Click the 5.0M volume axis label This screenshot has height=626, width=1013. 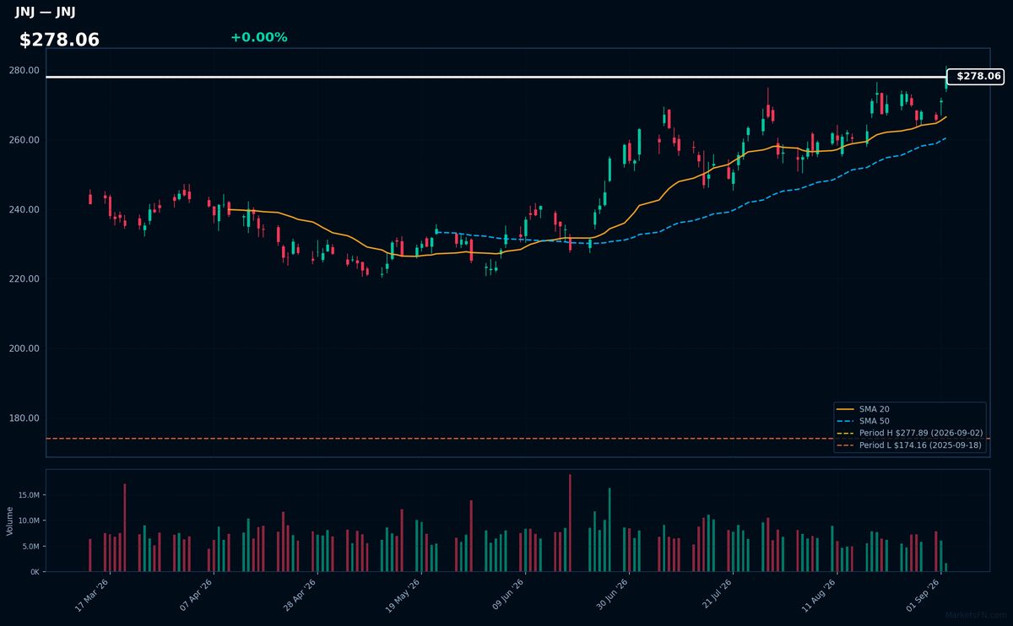[x=31, y=547]
